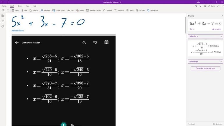This screenshot has height=126, width=224.
Task: Switch to the View tab
Action: [27, 6]
